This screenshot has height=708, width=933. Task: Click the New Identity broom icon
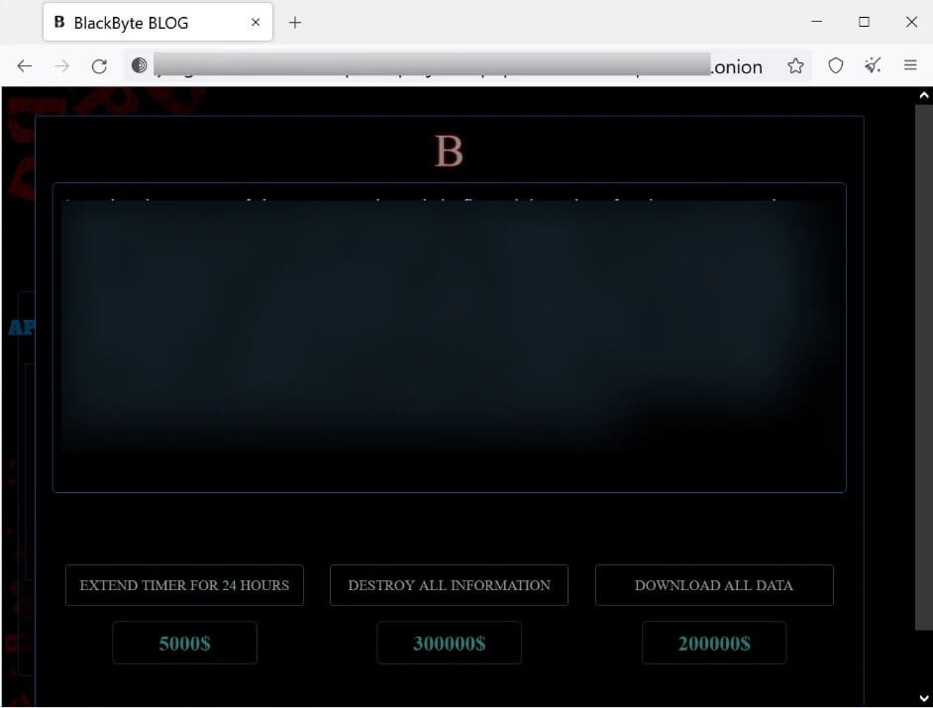click(873, 65)
